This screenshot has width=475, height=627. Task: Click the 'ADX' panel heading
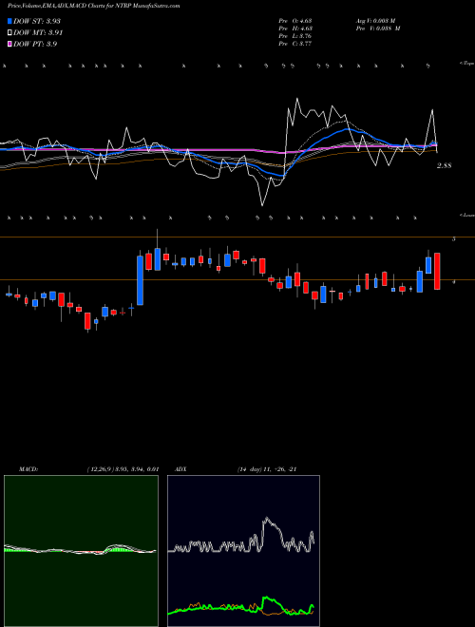coord(180,469)
